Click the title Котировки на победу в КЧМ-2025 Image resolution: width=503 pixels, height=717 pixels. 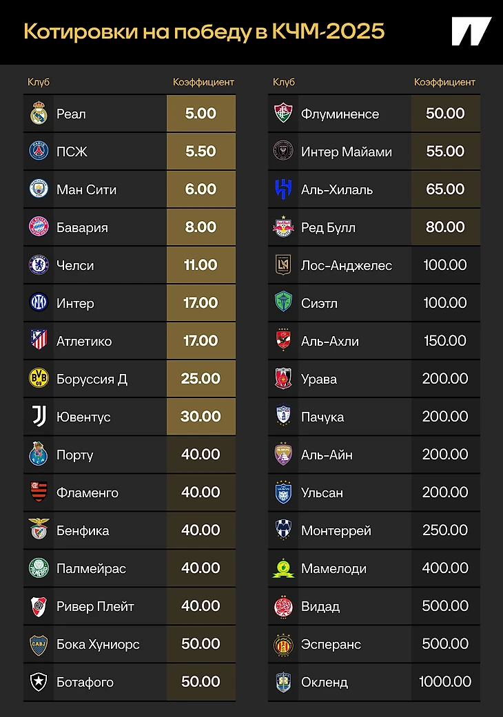(204, 32)
